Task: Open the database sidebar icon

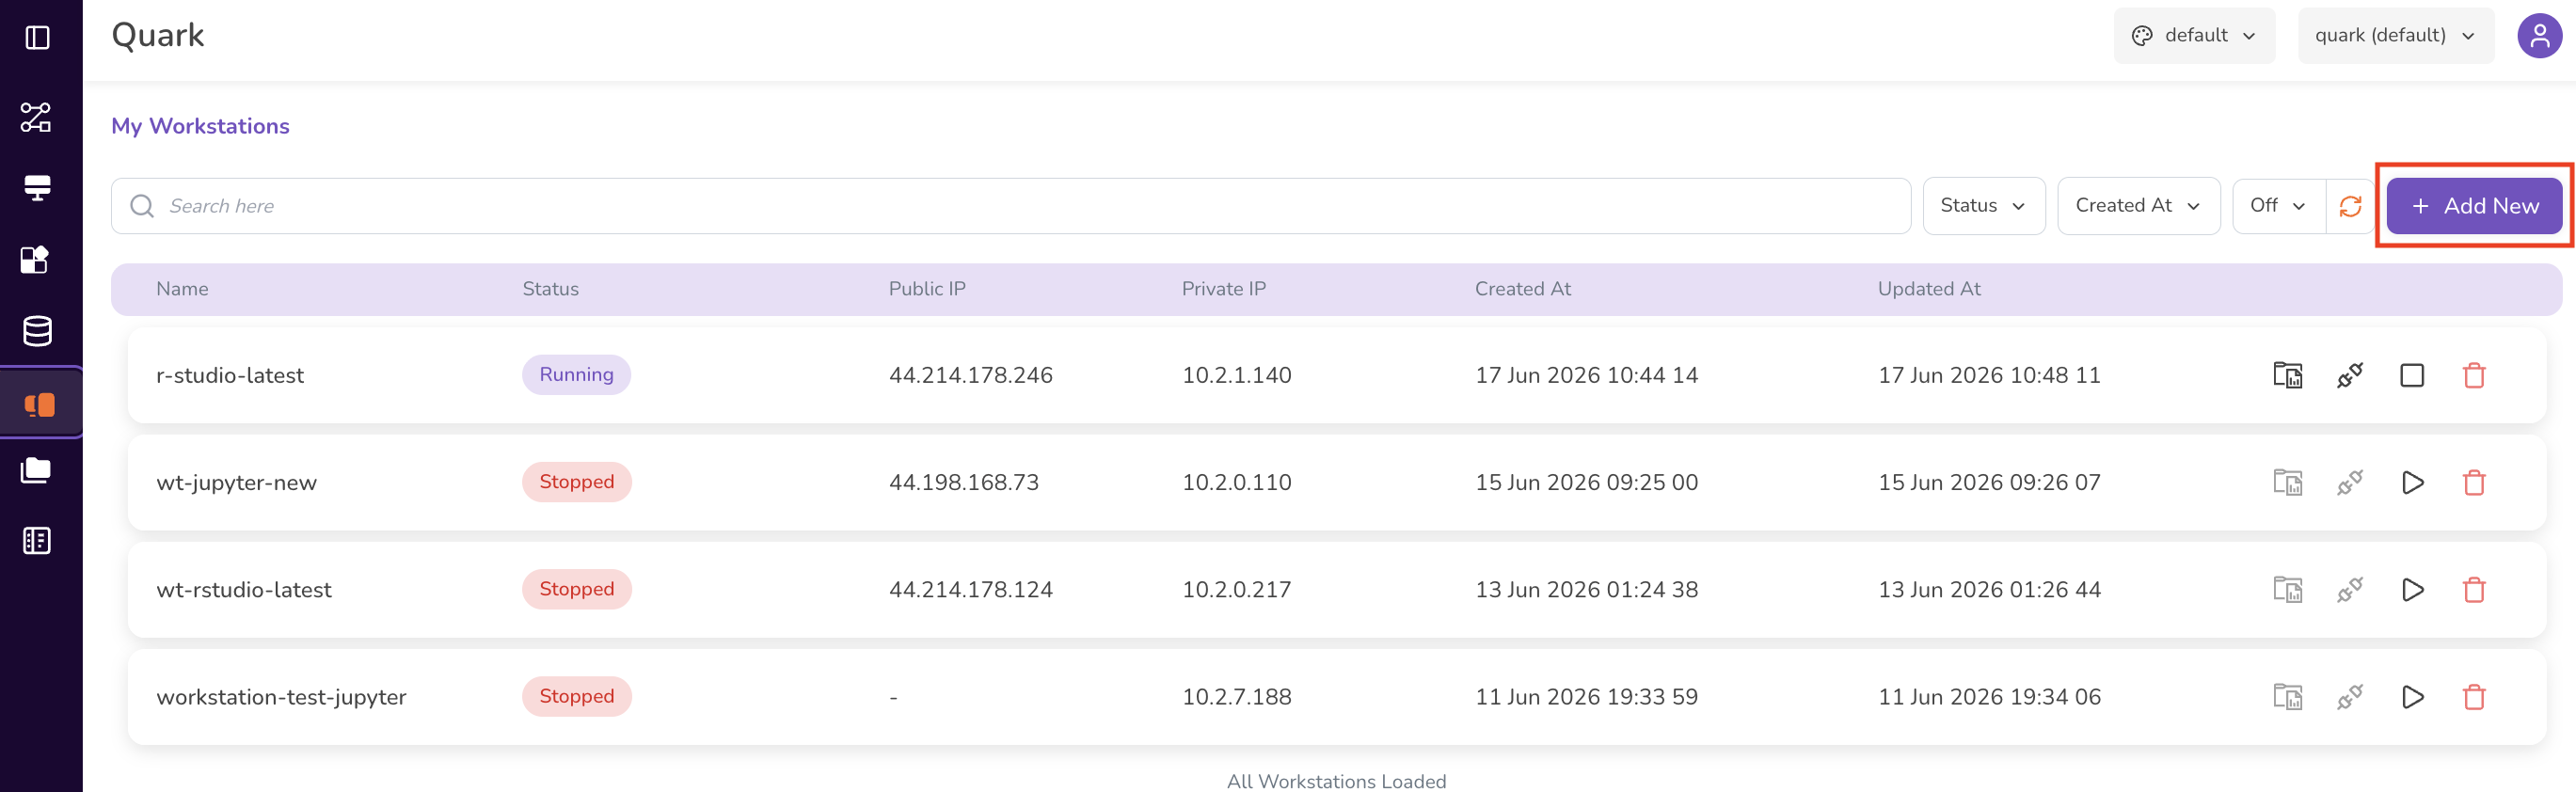Action: coord(37,331)
